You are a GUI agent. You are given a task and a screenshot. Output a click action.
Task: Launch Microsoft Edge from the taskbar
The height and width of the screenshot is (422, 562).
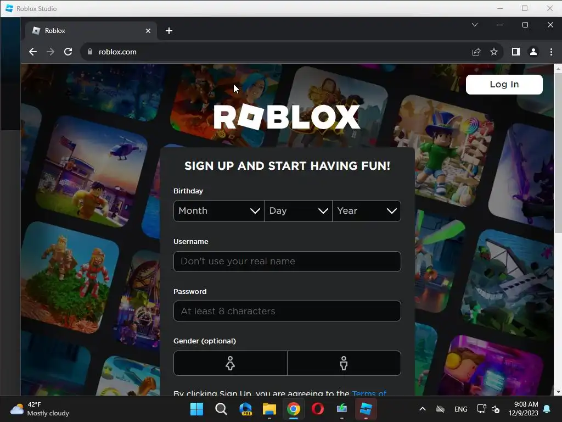tap(245, 409)
